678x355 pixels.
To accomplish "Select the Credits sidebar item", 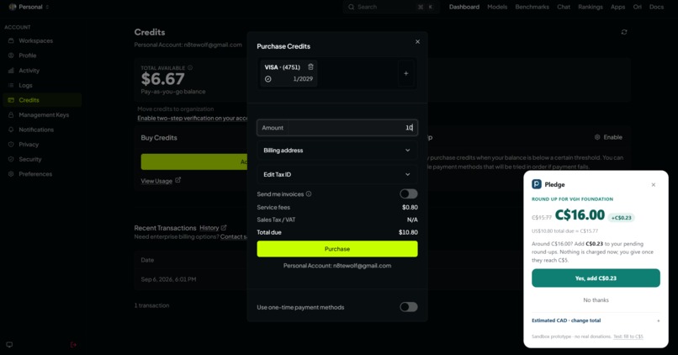I will 42,100.
